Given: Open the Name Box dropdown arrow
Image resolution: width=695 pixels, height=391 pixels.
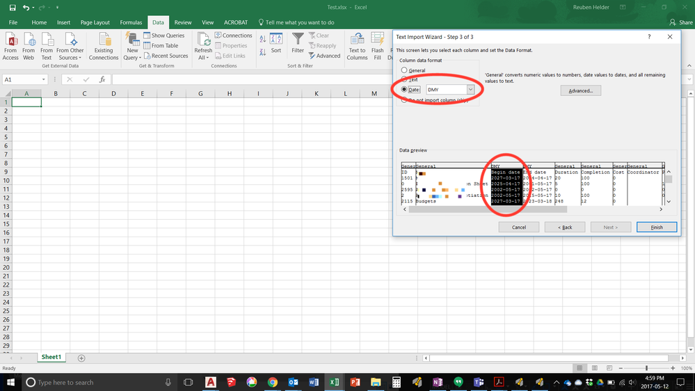Looking at the screenshot, I should coord(43,79).
